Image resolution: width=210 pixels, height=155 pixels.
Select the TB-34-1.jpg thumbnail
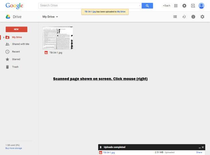point(58,38)
